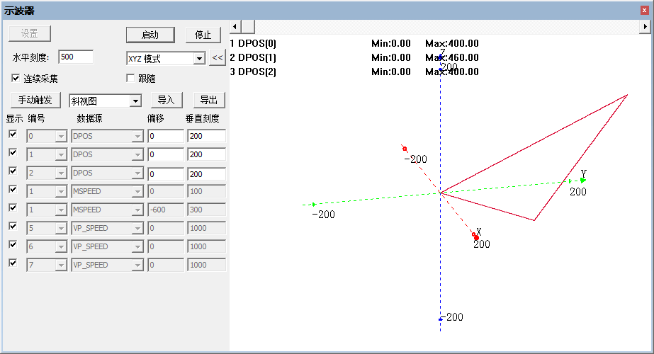Click the 手动触发 manual trigger button
Viewport: 654px width, 354px height.
[35, 100]
